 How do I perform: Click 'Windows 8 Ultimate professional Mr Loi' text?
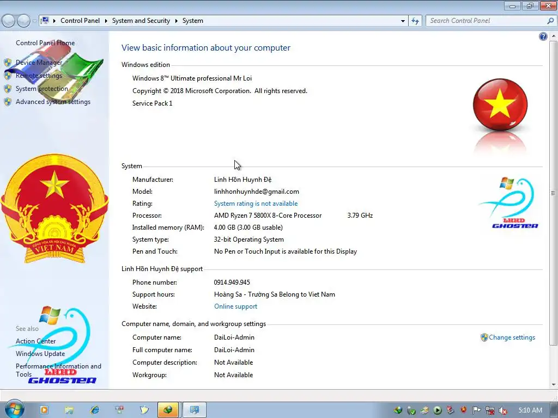pos(192,78)
